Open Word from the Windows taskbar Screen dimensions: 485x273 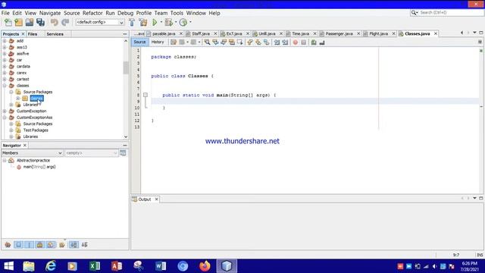point(161,266)
